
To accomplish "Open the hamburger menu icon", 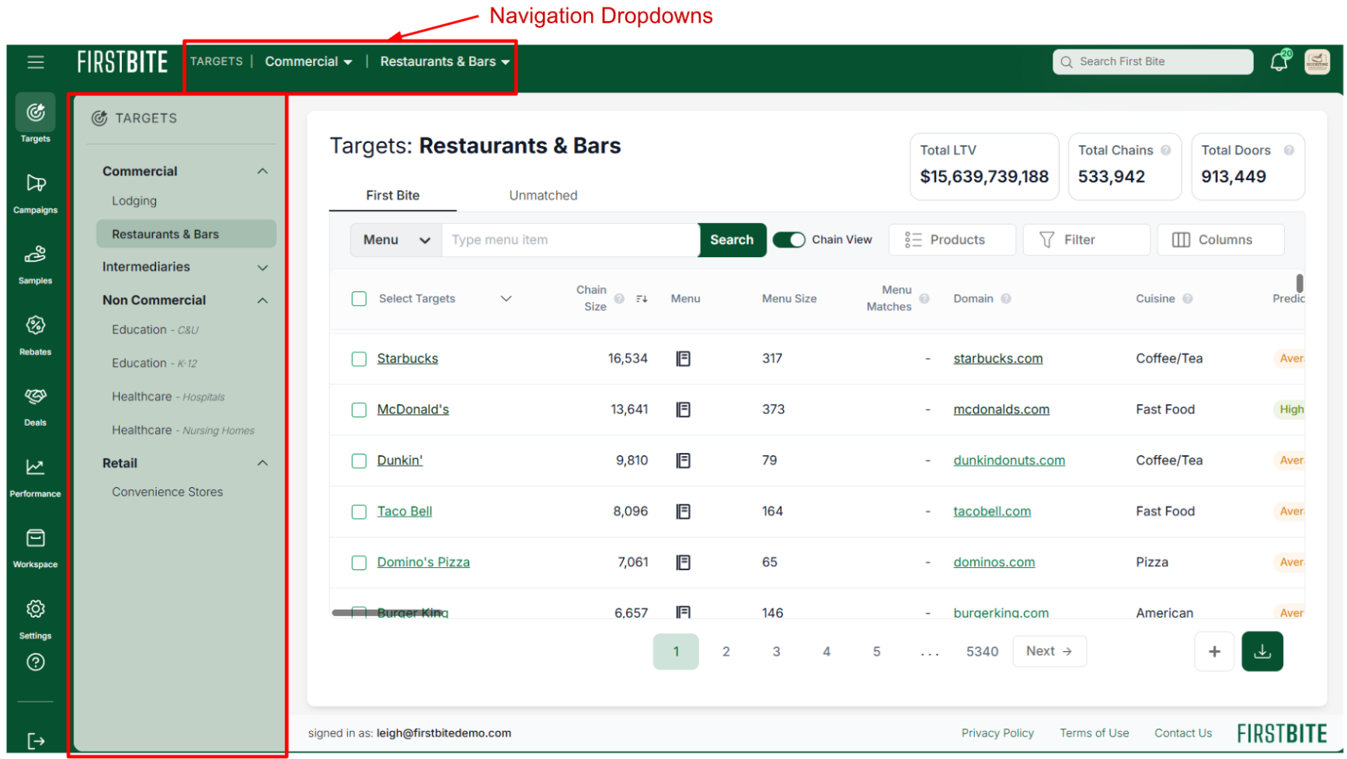I will (x=36, y=62).
